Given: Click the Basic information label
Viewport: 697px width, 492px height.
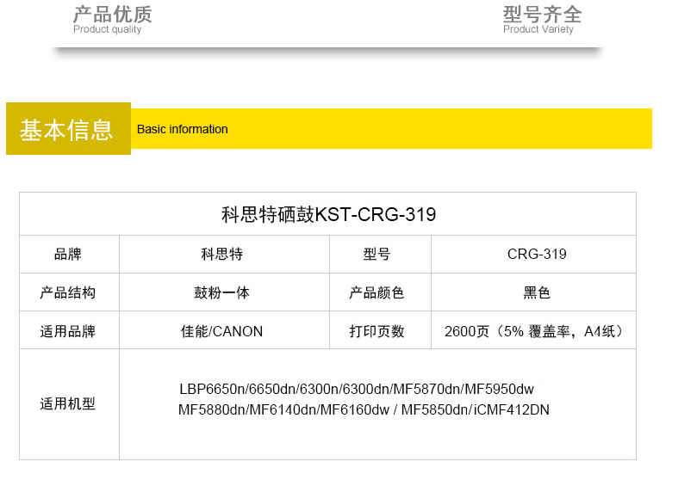Looking at the screenshot, I should pyautogui.click(x=183, y=129).
